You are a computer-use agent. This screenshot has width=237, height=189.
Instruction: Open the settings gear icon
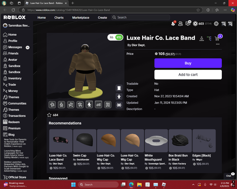pyautogui.click(x=216, y=24)
